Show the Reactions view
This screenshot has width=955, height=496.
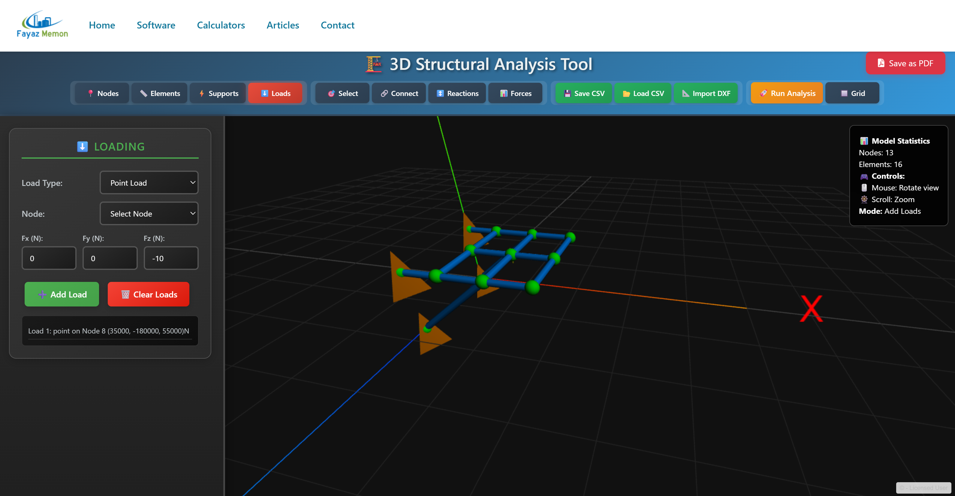(x=457, y=93)
